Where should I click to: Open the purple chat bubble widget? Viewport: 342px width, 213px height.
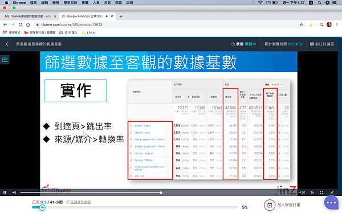click(x=331, y=203)
